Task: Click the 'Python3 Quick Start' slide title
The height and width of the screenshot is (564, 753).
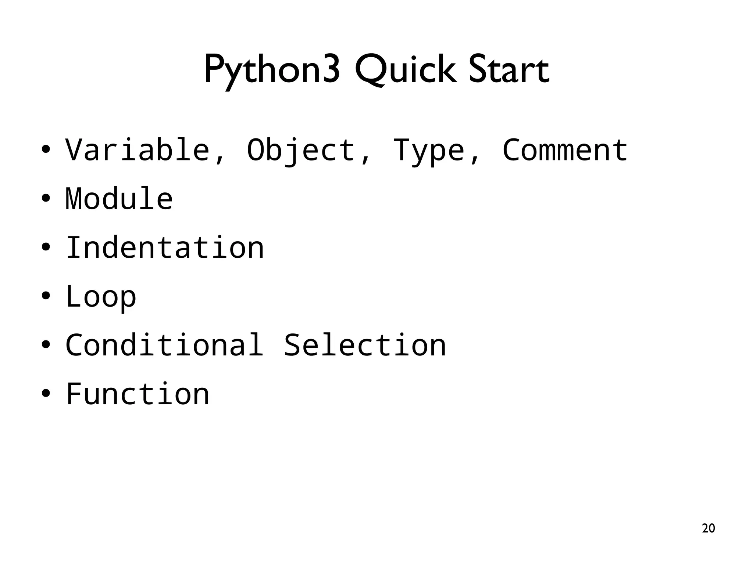Action: coord(376,70)
